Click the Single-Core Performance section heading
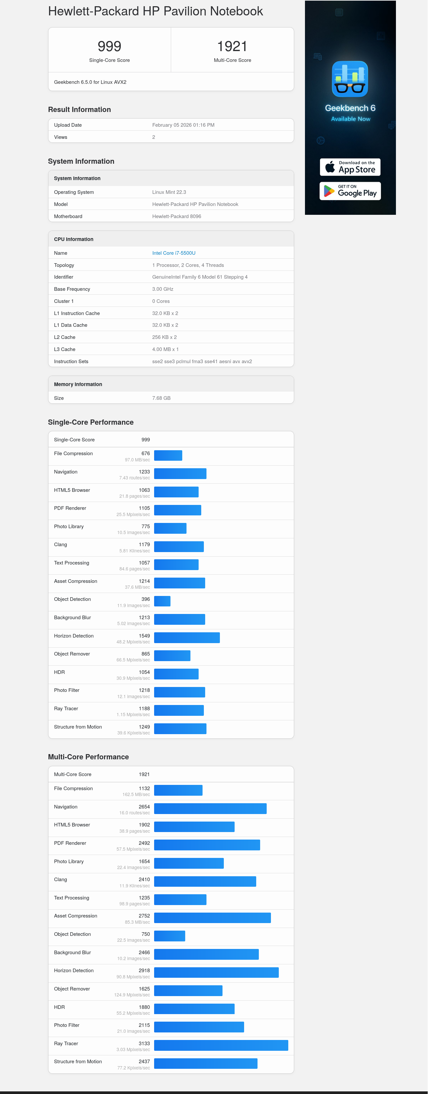 [90, 422]
